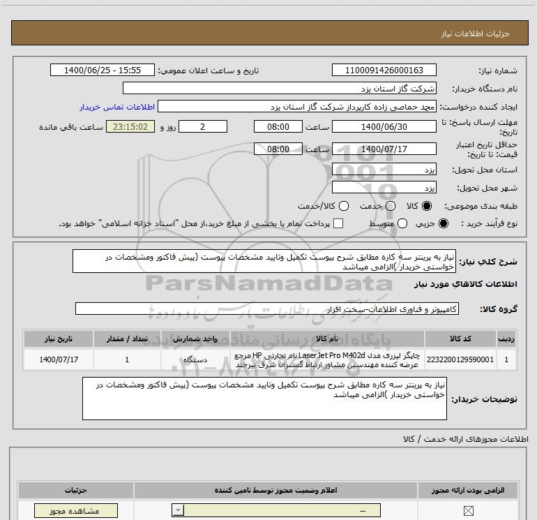Click the شرح کلی نیاز description box
Viewport: 537px width, 520px height.
click(x=264, y=261)
